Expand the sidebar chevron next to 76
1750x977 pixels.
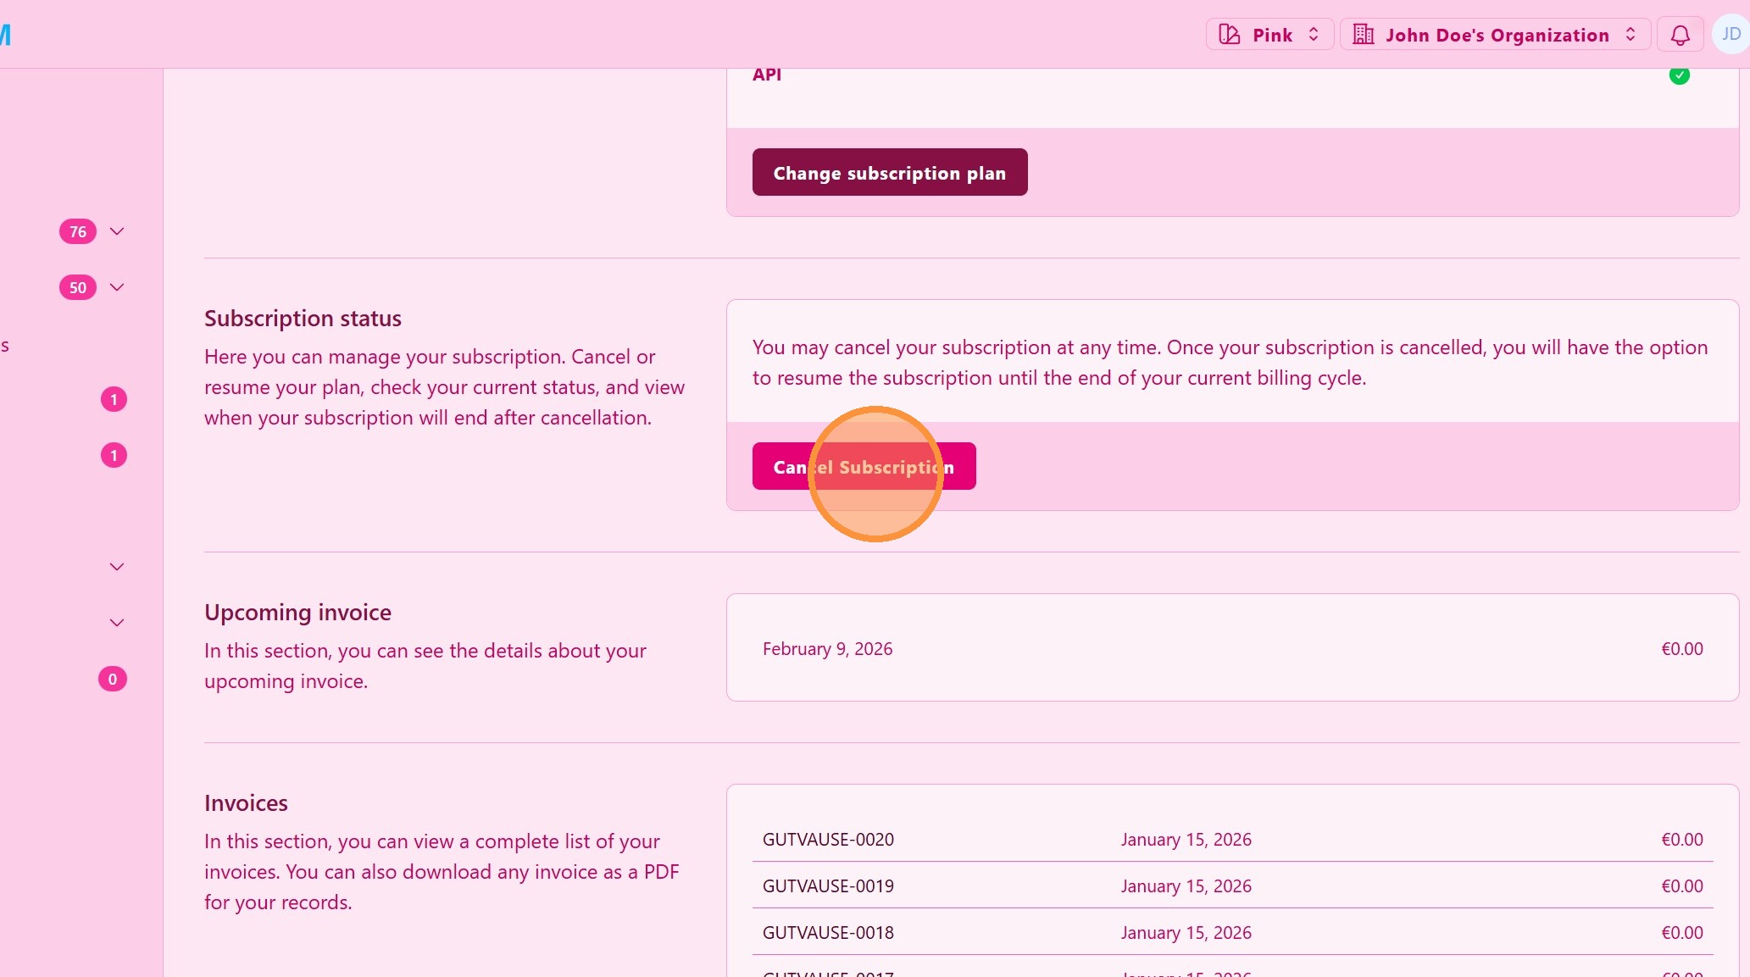click(117, 231)
